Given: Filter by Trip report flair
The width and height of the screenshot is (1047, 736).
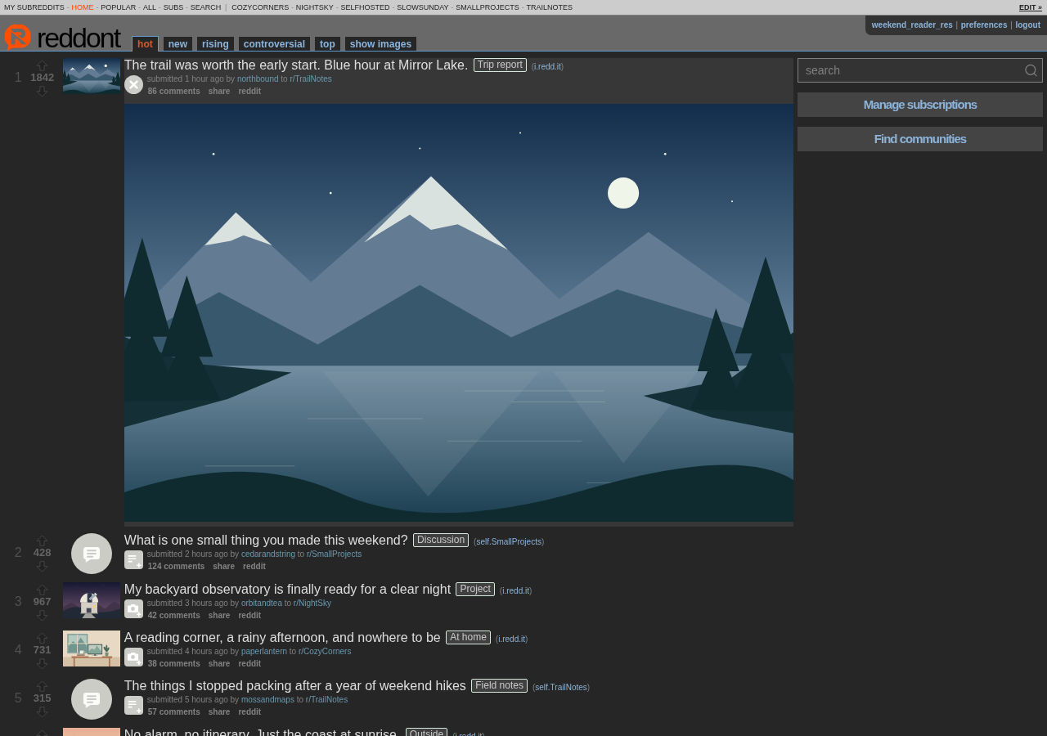Looking at the screenshot, I should point(500,65).
